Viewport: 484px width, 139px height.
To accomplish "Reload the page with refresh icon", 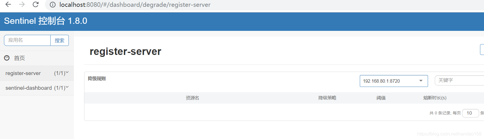I will pos(36,5).
